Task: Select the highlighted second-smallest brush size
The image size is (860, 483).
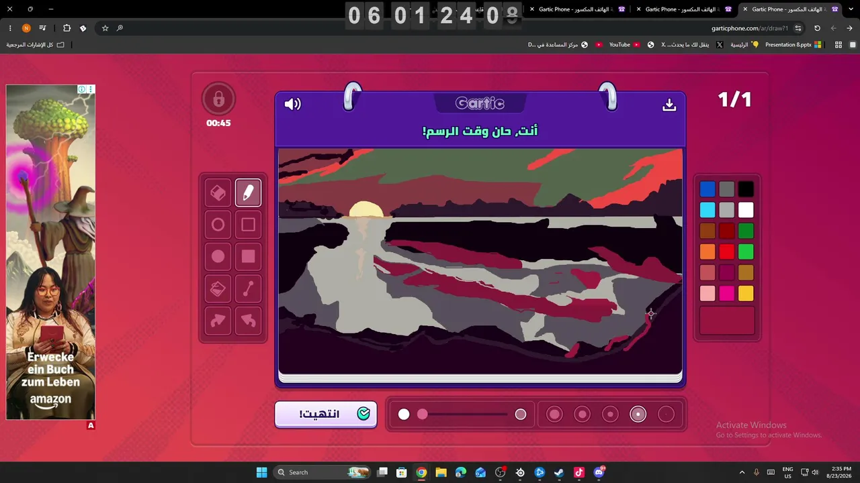Action: pos(638,415)
